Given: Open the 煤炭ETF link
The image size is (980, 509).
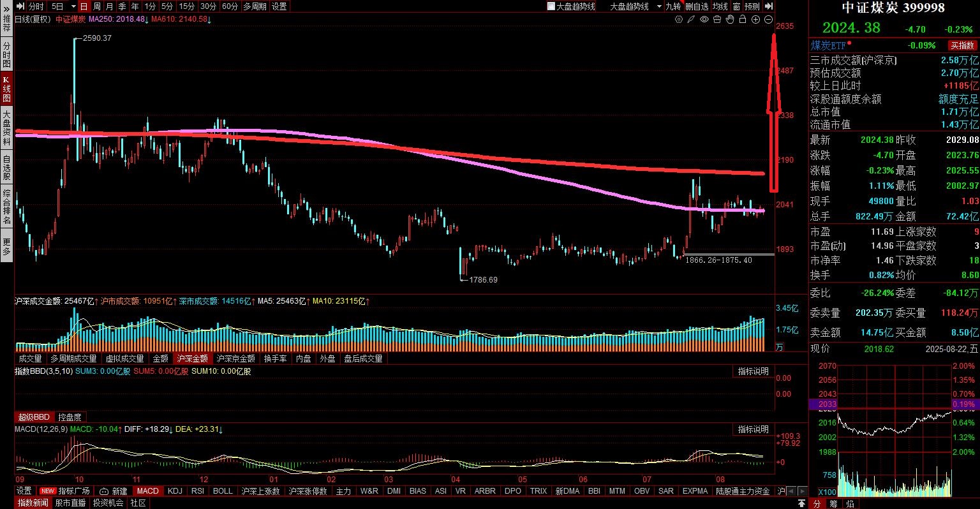Looking at the screenshot, I should coord(828,45).
